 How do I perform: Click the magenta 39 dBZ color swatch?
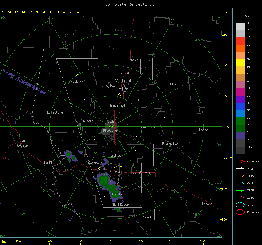[x=240, y=92]
